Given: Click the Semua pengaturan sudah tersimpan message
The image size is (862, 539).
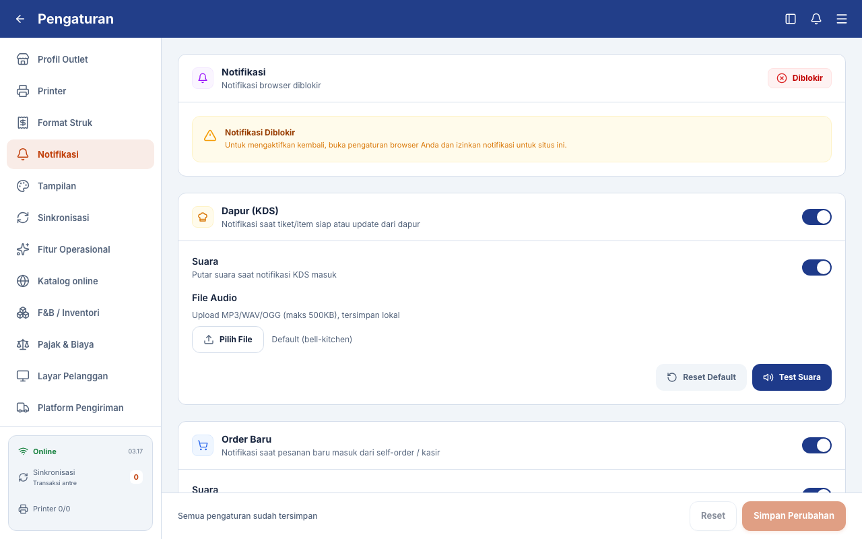Looking at the screenshot, I should 248,516.
